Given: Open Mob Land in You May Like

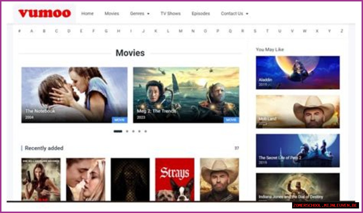Looking at the screenshot, I should tap(298, 111).
